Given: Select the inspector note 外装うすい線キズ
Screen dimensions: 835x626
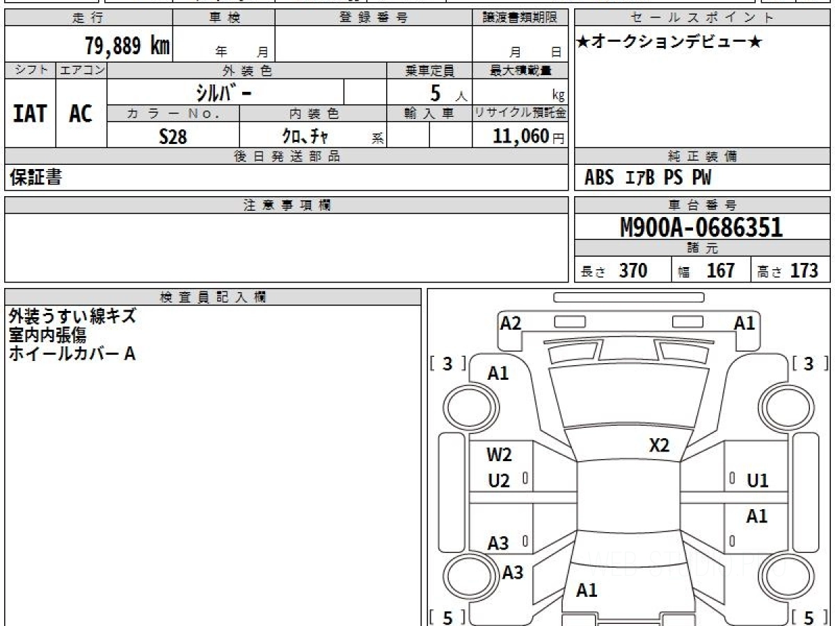Looking at the screenshot, I should click(72, 316).
